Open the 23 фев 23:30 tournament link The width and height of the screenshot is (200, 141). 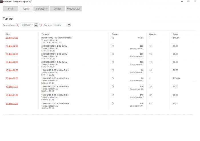12,38
